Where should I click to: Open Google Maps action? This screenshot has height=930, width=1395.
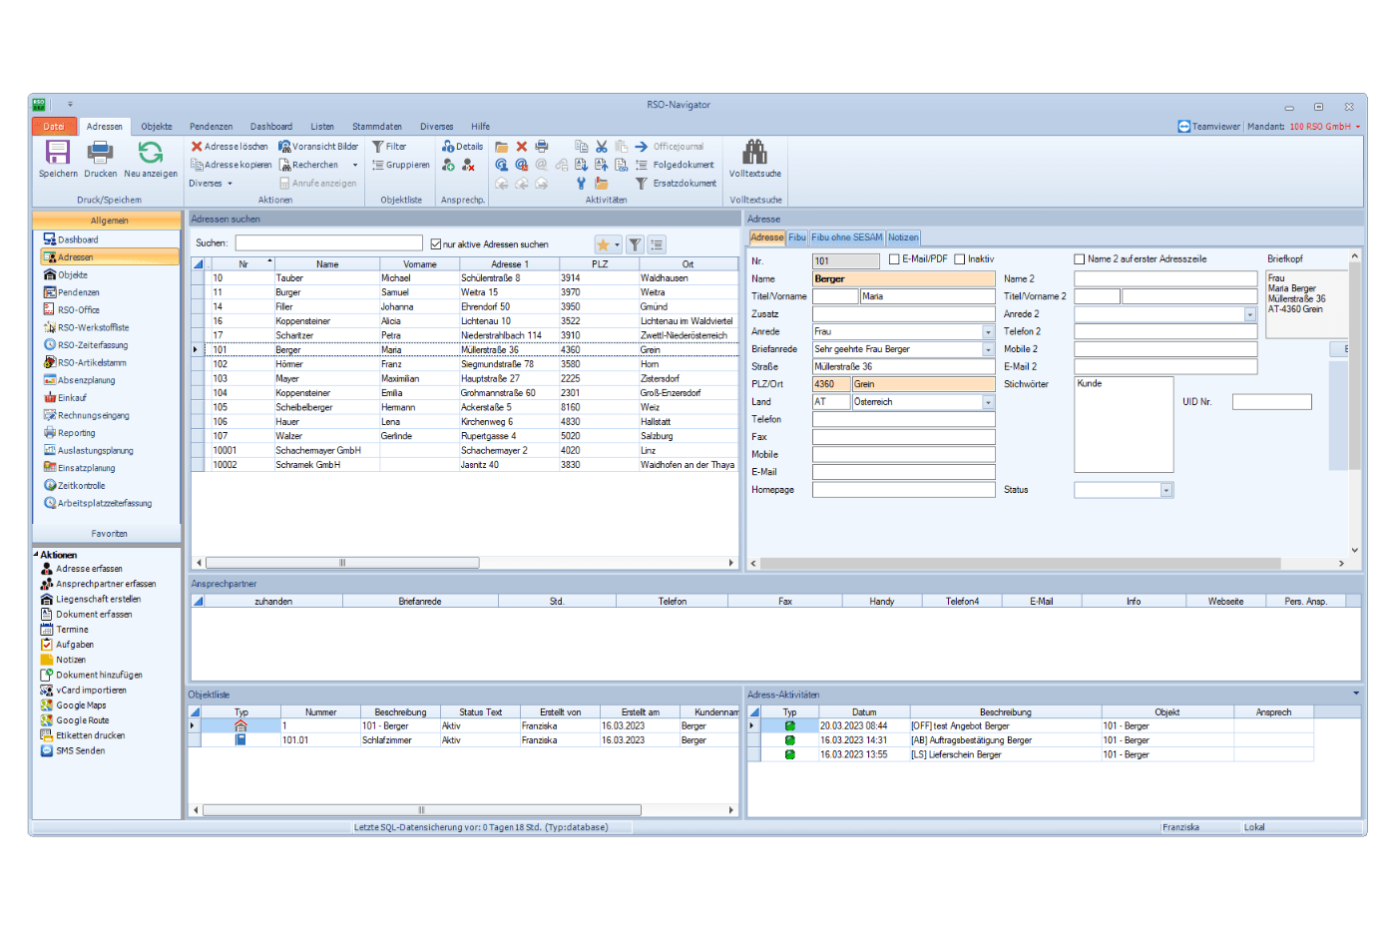[82, 705]
